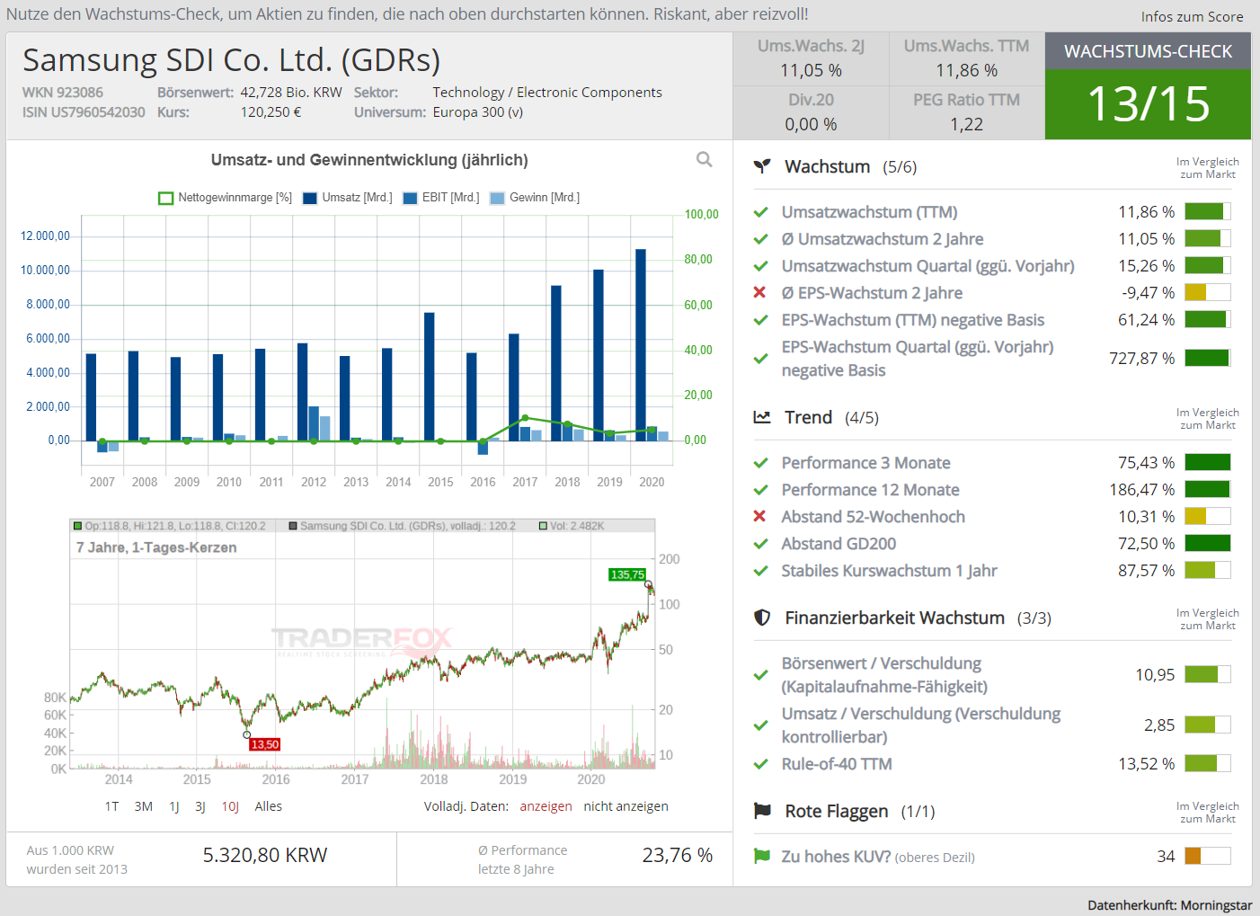Viewport: 1260px width, 916px height.
Task: Click the Trend chart icon
Action: coord(762,417)
